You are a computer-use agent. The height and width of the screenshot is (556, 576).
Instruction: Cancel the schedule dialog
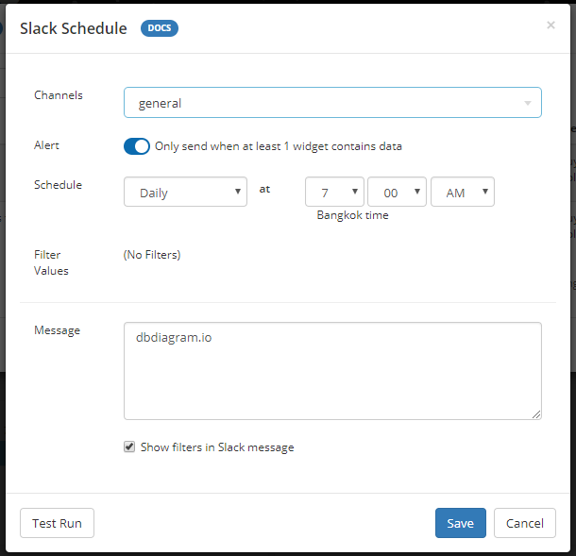(x=524, y=523)
